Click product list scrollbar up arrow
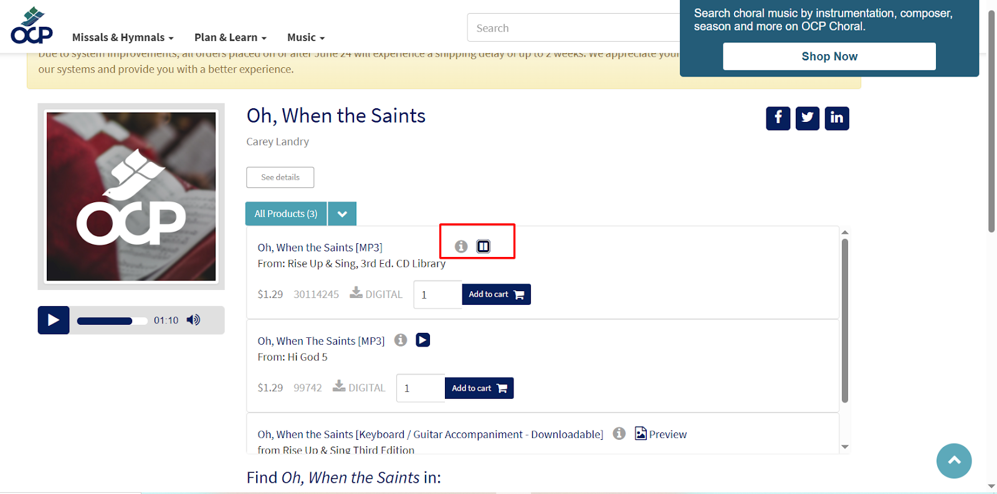997x494 pixels. 845,232
